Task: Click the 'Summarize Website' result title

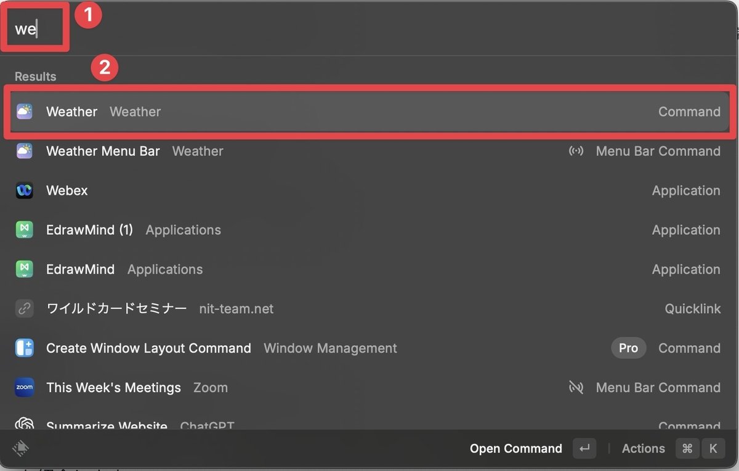Action: tap(107, 425)
